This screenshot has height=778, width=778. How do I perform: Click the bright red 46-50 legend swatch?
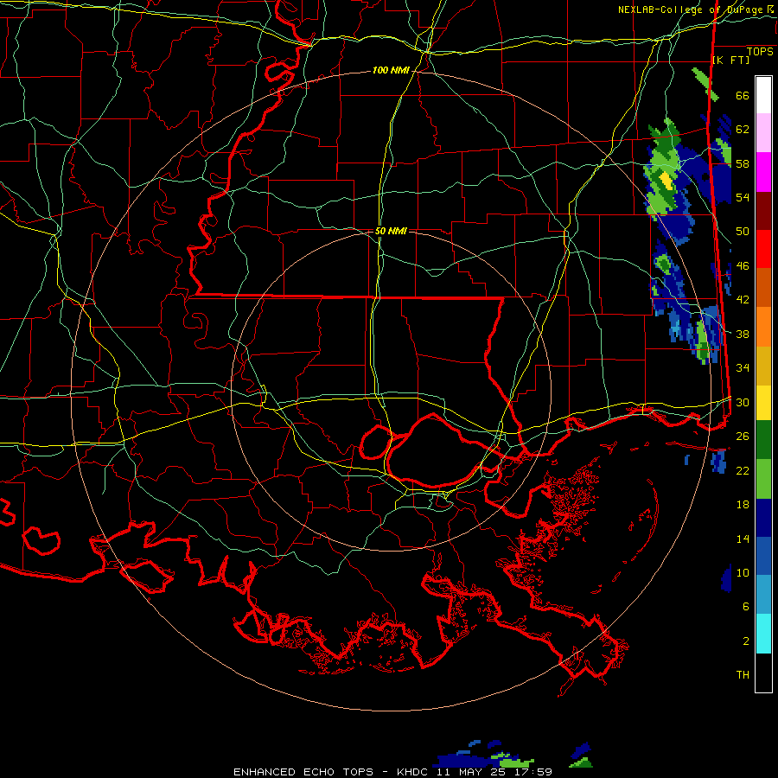click(763, 249)
